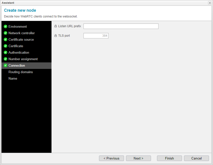Click the Next button
The height and width of the screenshot is (165, 213).
click(x=138, y=158)
